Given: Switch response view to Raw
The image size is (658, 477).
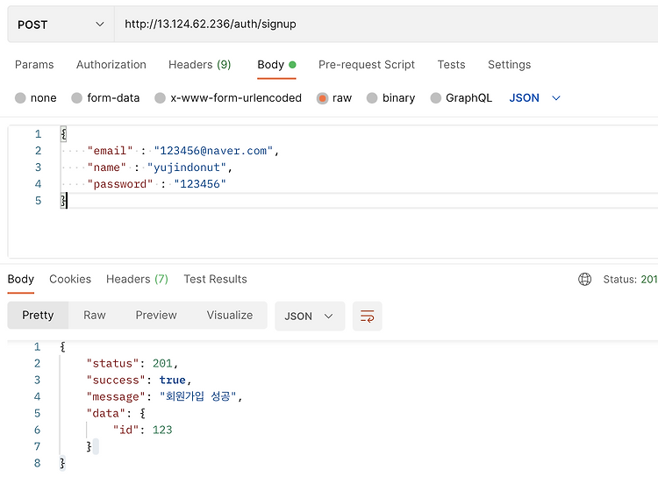Looking at the screenshot, I should click(x=95, y=316).
